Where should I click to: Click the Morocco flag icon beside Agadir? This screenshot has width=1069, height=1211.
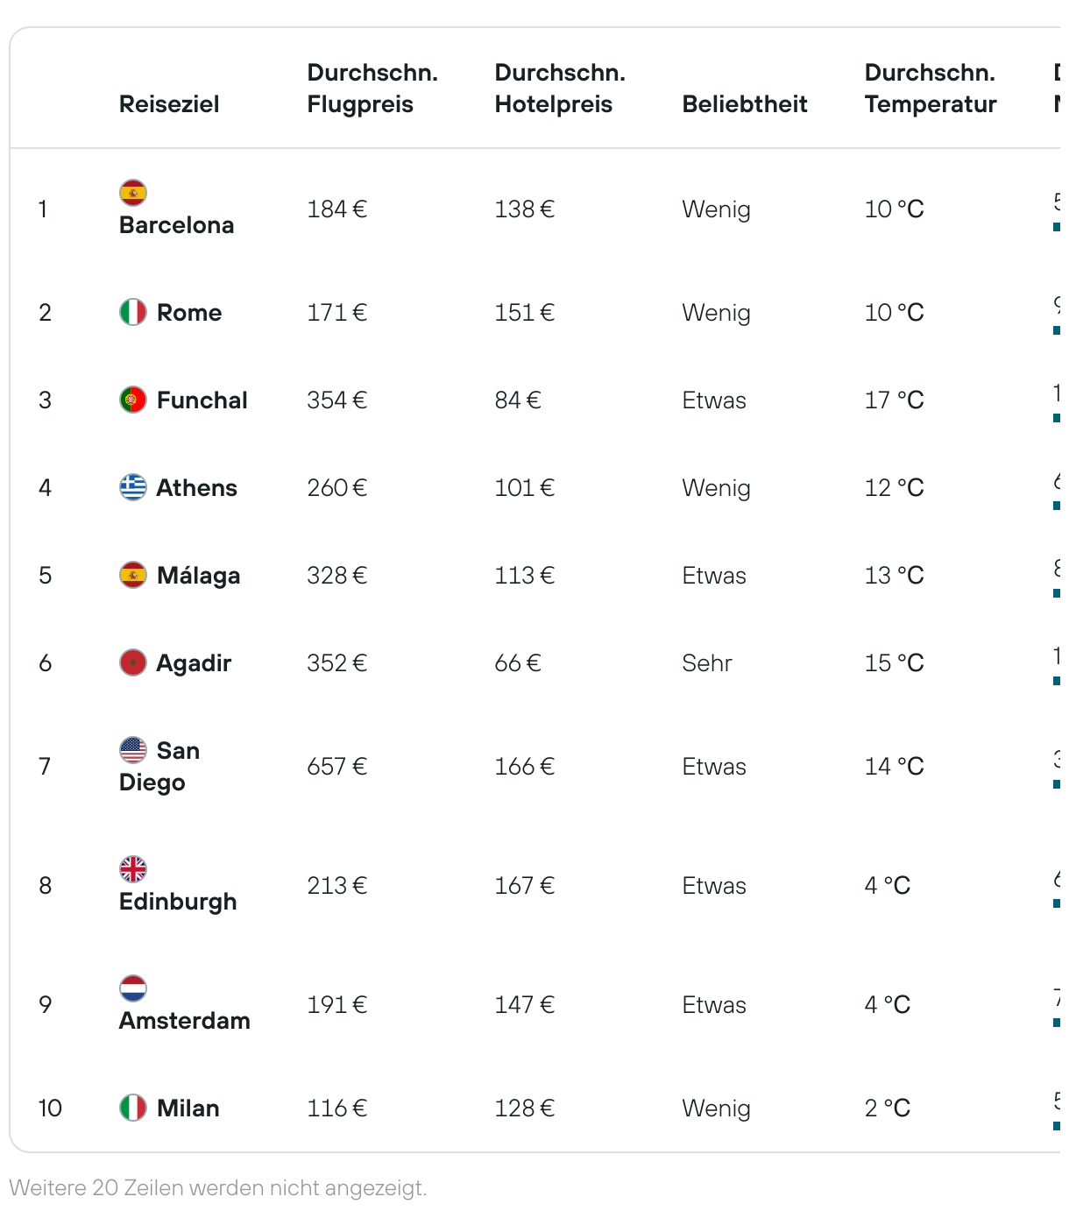pos(133,662)
